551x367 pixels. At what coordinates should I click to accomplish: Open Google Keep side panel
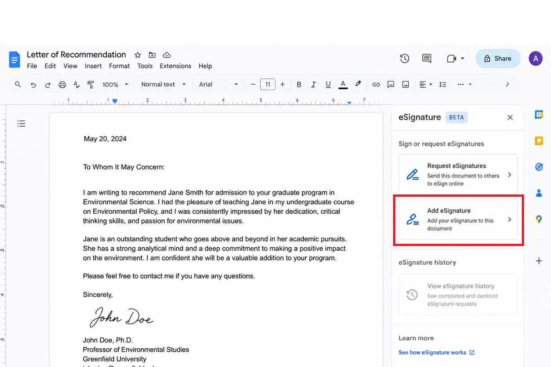click(539, 141)
